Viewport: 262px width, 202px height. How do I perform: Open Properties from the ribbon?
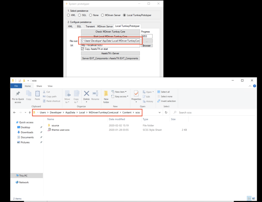[x=136, y=96]
